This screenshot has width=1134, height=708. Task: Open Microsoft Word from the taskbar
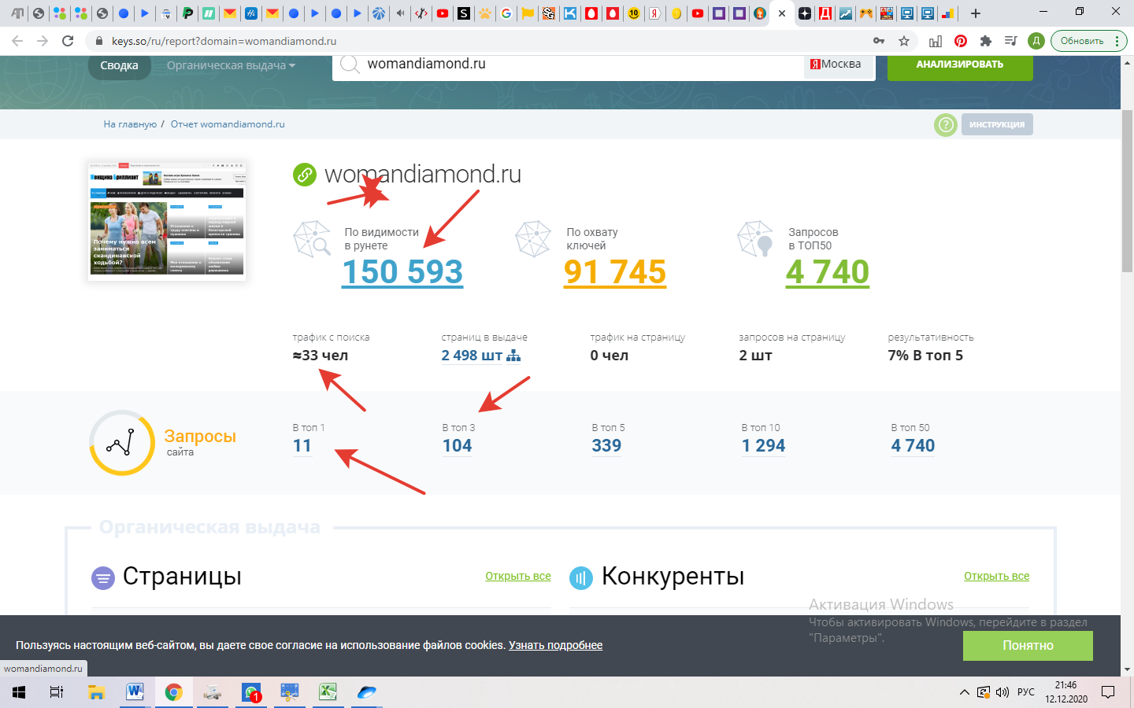(135, 692)
